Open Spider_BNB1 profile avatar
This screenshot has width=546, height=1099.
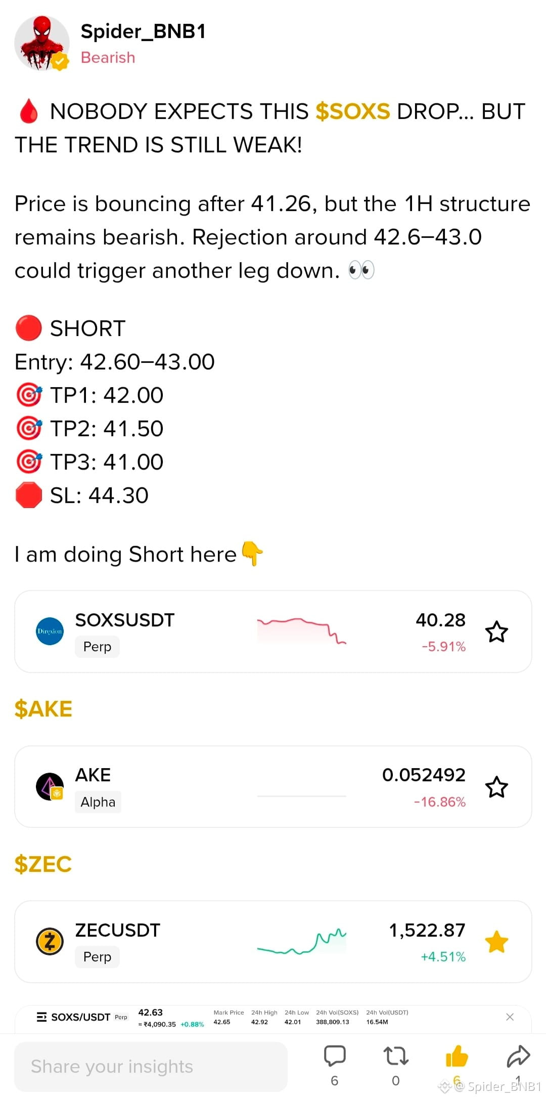[42, 43]
